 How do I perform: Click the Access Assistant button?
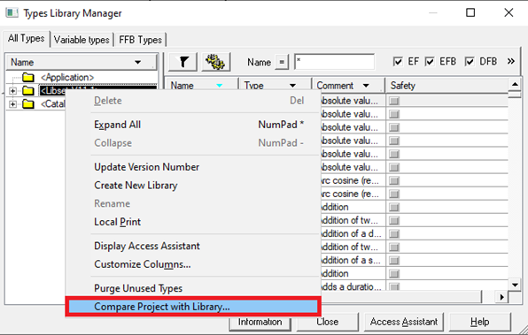404,322
